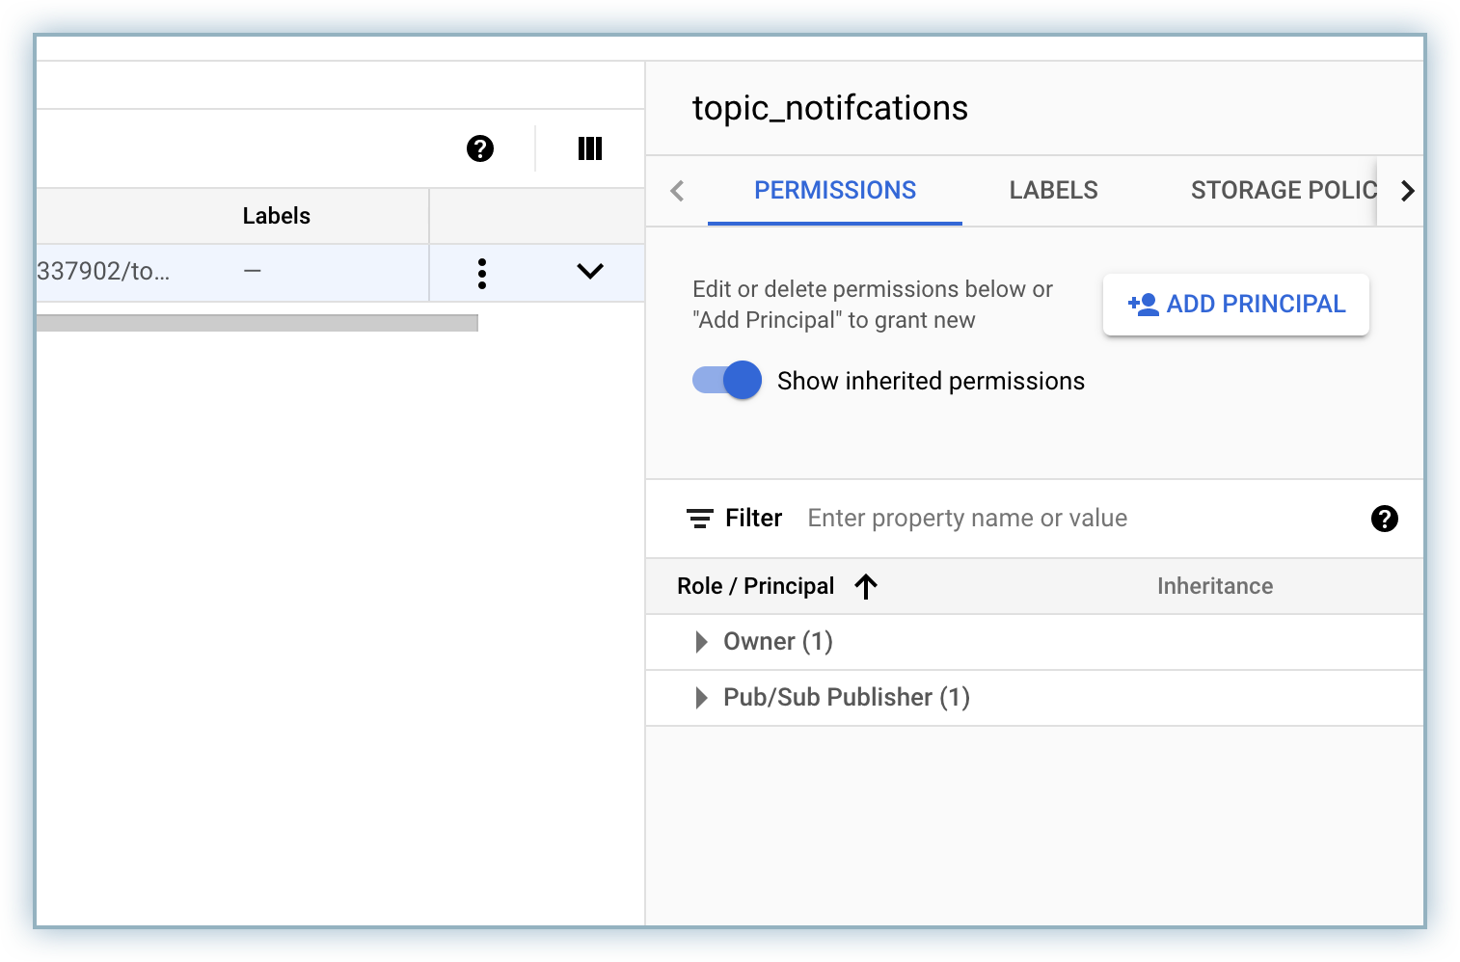Click the horizontal scrollbar under the table
The height and width of the screenshot is (962, 1460).
(257, 323)
